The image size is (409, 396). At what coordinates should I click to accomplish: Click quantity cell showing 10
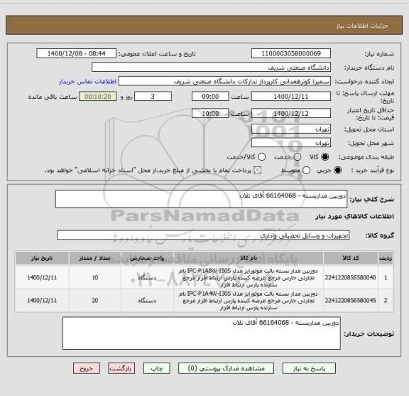(x=95, y=277)
